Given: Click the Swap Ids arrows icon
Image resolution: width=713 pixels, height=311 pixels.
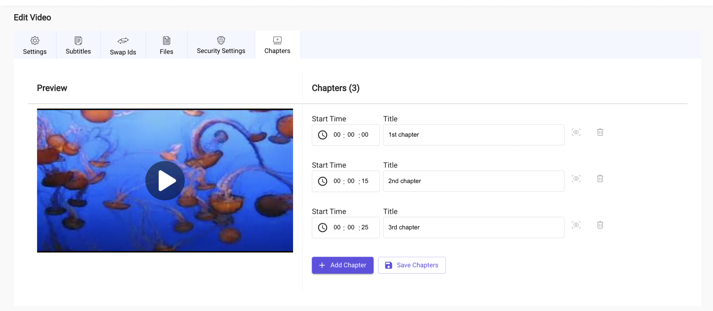Looking at the screenshot, I should (x=123, y=40).
